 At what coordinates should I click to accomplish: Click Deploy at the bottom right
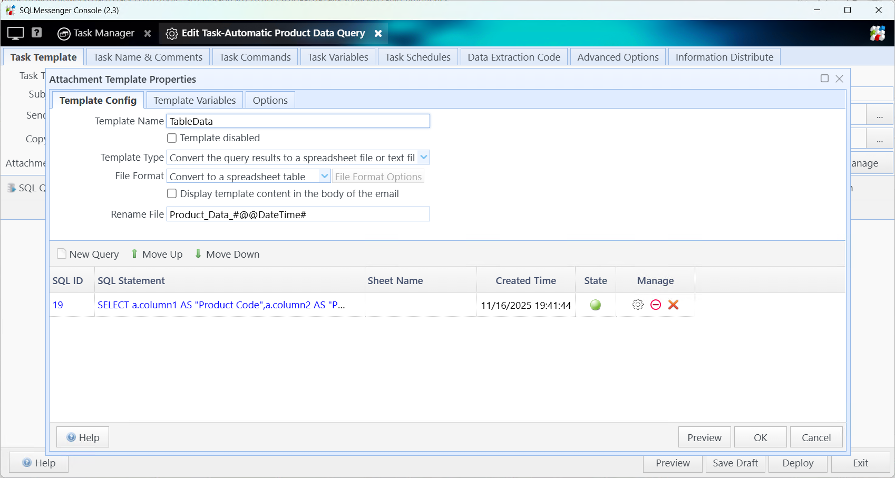tap(797, 463)
